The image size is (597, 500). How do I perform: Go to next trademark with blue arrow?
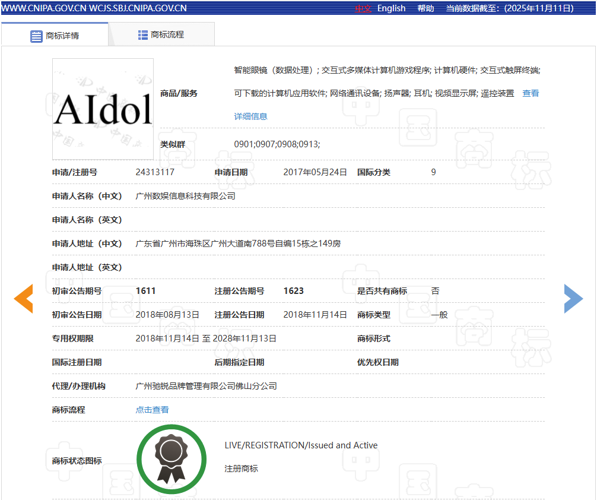(573, 299)
